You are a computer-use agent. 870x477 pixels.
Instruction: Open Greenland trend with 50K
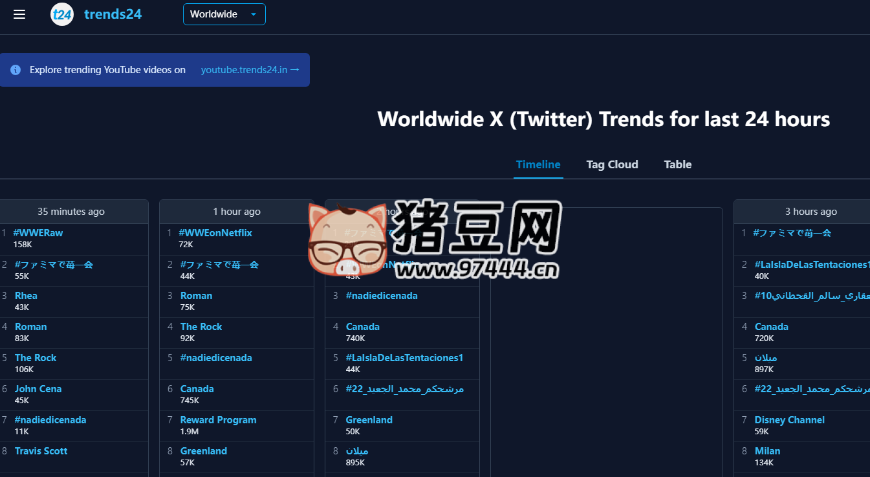point(369,420)
